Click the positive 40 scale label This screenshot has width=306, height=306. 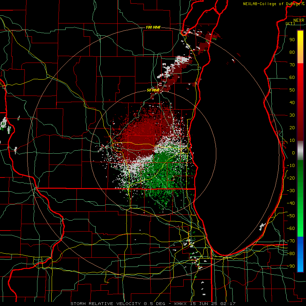[x=292, y=102]
